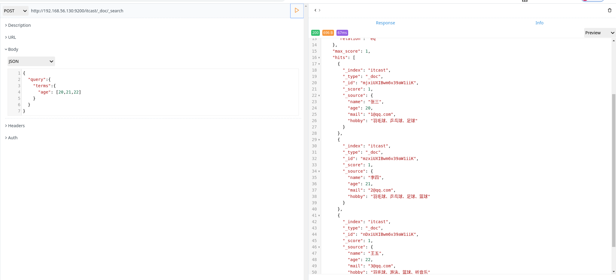The height and width of the screenshot is (280, 616).
Task: Click the 67ms response time badge
Action: pos(342,32)
